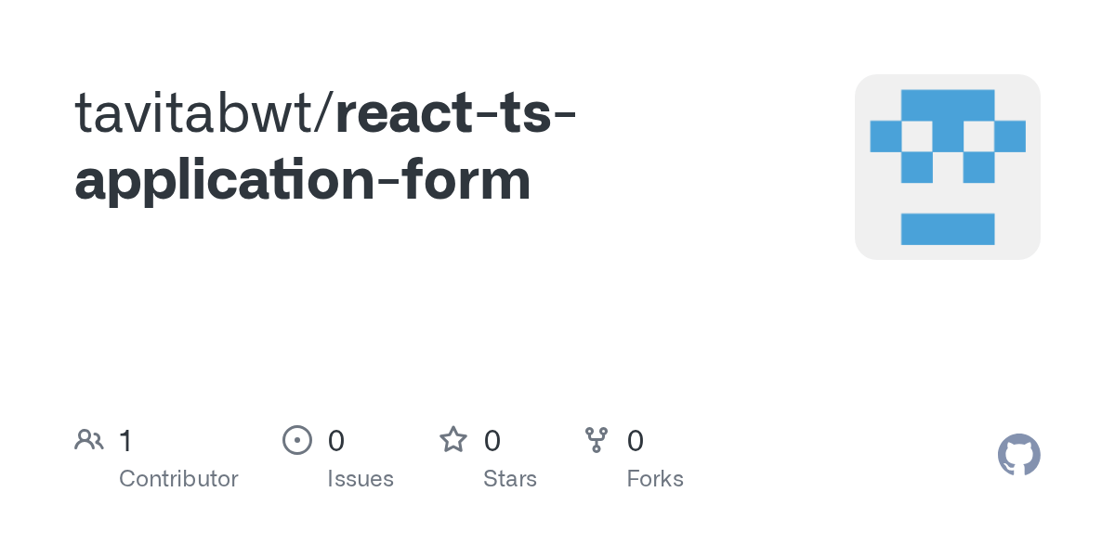Screen dimensions: 1115x557
Task: Click the Stars label
Action: 510,479
